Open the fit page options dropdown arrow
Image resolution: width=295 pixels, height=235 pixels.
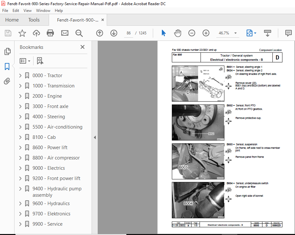click(255, 33)
